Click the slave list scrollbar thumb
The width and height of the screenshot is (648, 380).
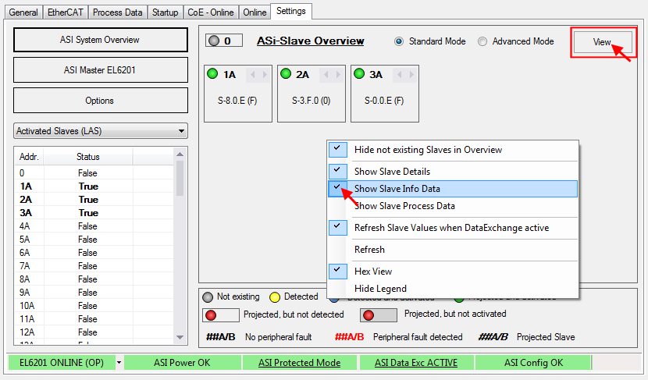[180, 179]
